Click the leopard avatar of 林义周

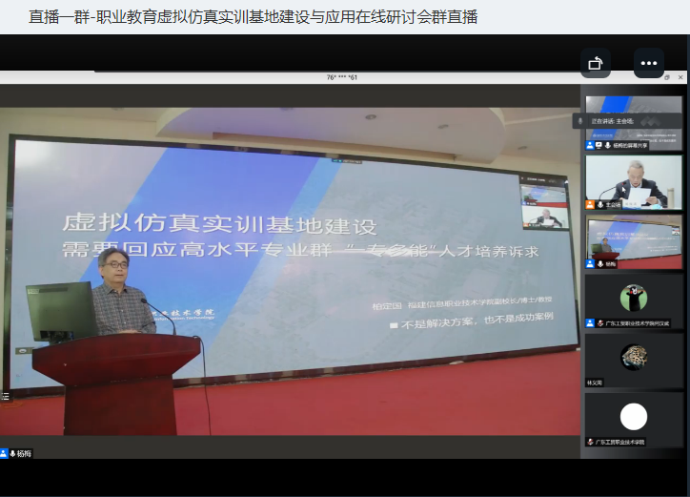(633, 357)
